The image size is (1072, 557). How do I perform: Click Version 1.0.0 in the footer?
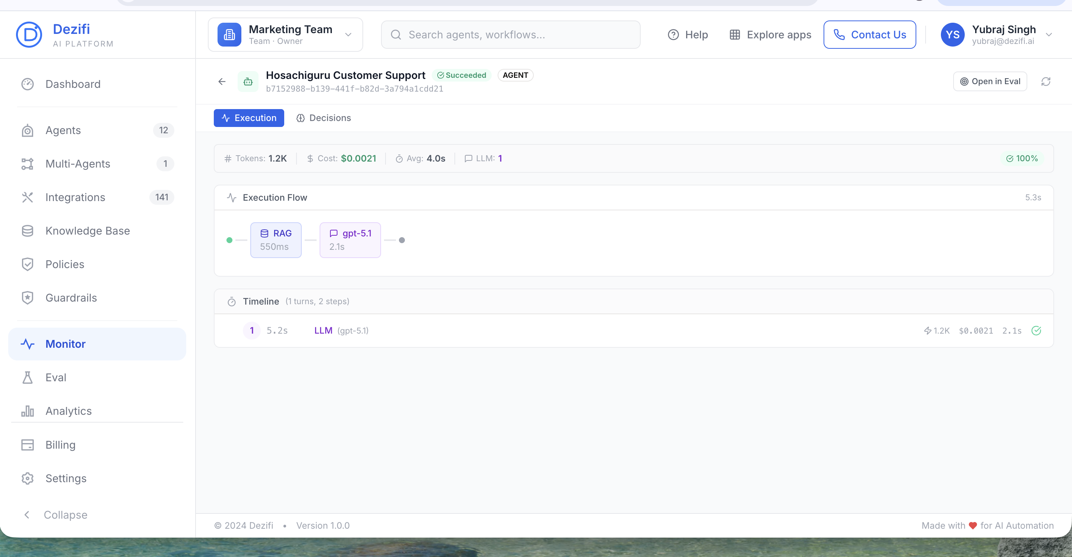(323, 526)
